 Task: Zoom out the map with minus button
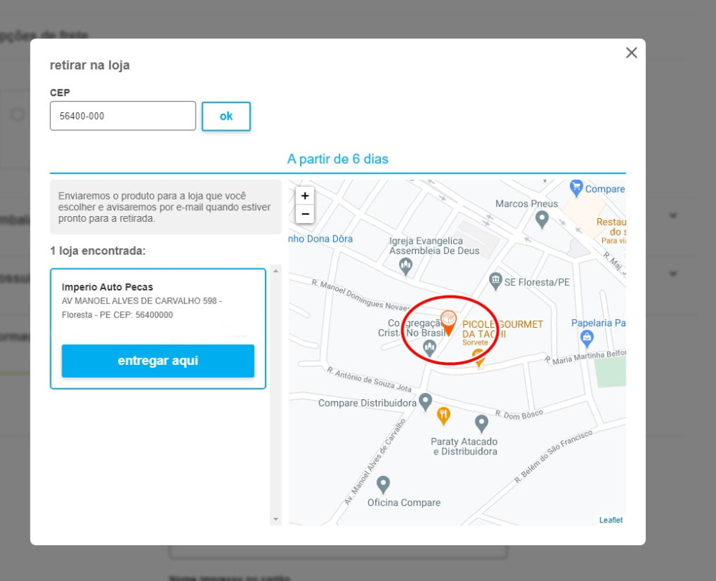click(305, 214)
